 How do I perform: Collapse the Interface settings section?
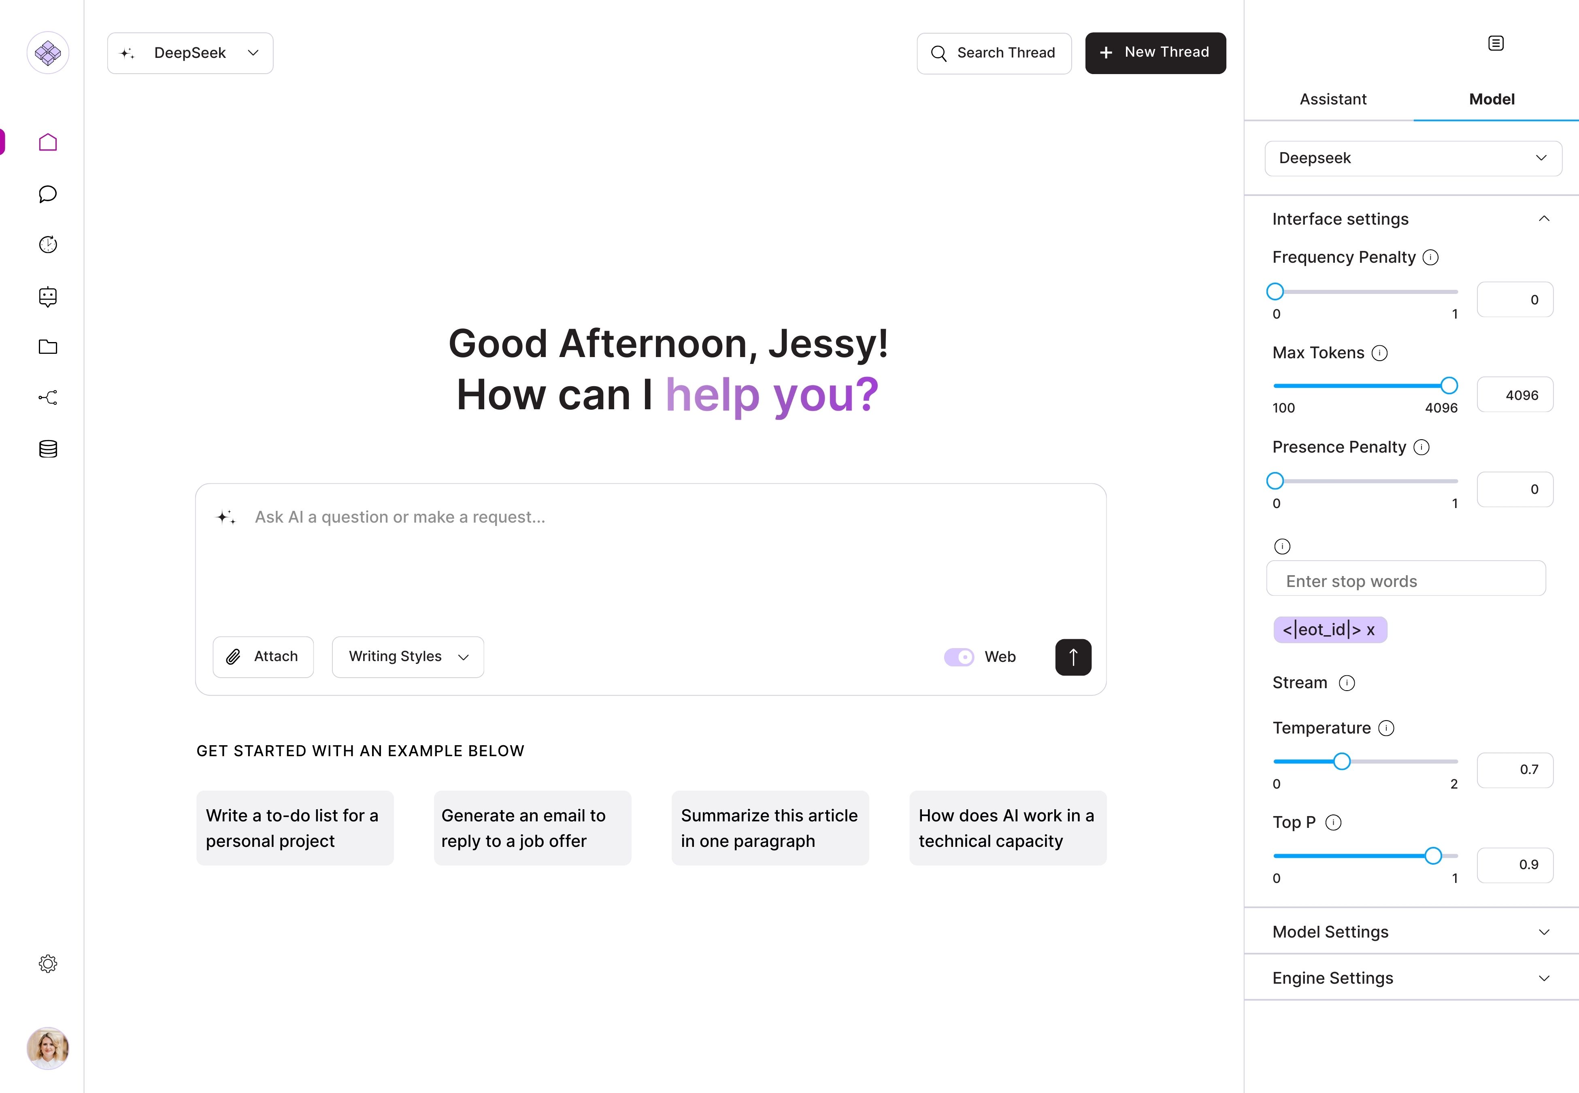pos(1544,218)
